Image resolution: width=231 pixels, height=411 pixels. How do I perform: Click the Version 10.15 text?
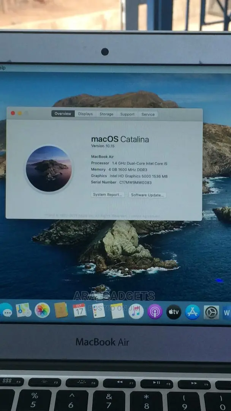(103, 146)
